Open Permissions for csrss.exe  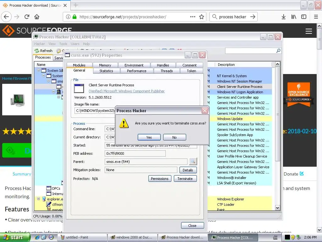coord(159,179)
